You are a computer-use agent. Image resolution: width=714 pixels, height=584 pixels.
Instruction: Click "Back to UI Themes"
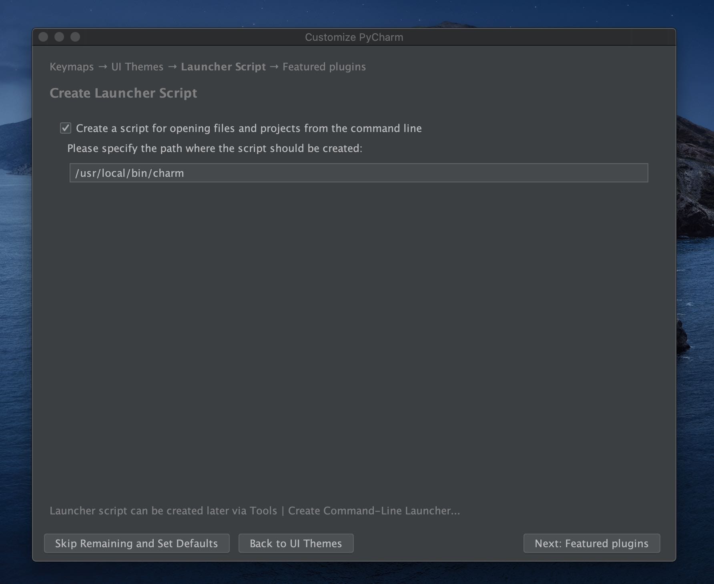pos(296,543)
